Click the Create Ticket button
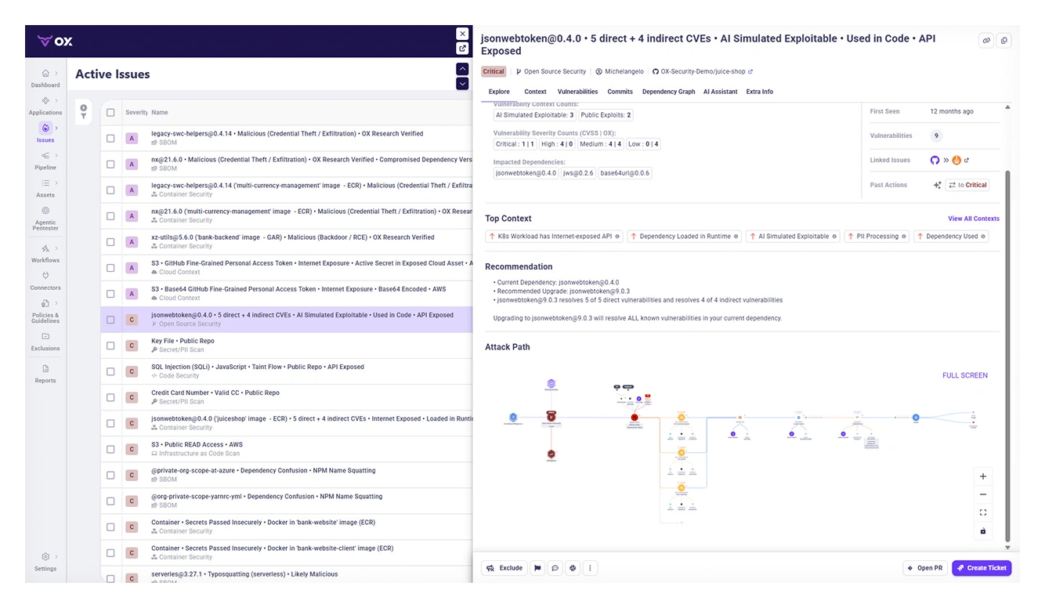1045x608 pixels. coord(982,568)
